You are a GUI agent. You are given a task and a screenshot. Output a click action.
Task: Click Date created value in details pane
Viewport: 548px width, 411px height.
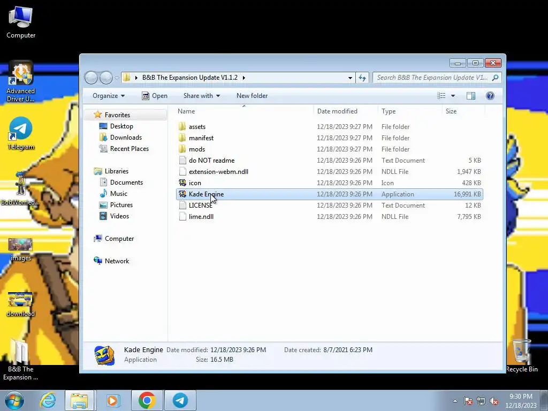[x=348, y=350]
